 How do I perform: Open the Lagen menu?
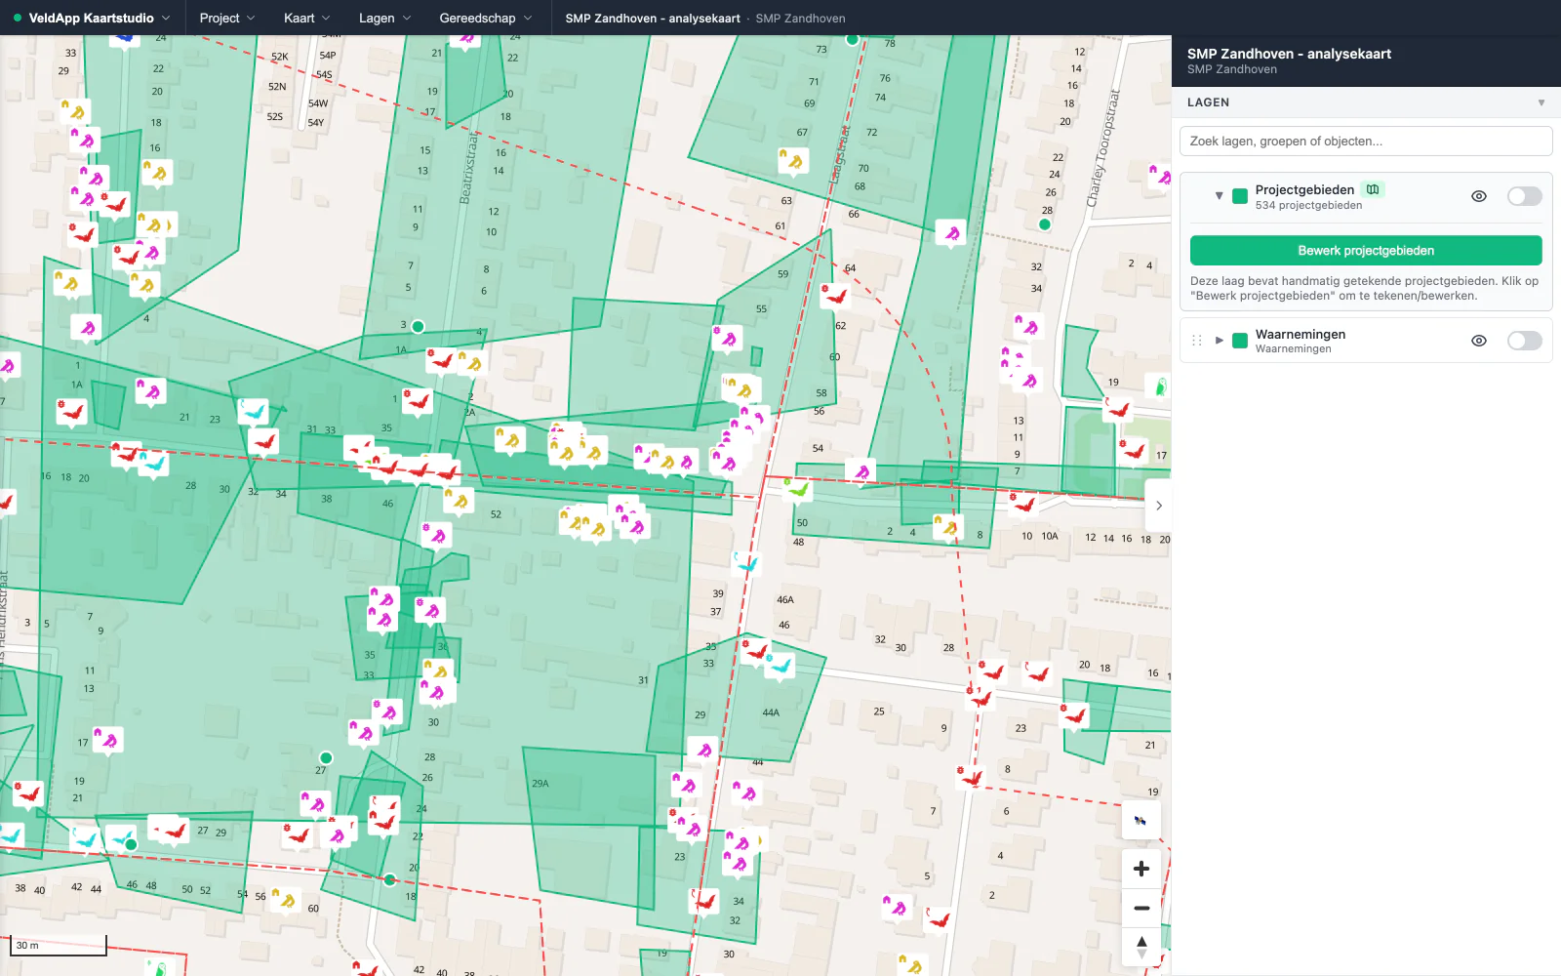coord(384,18)
